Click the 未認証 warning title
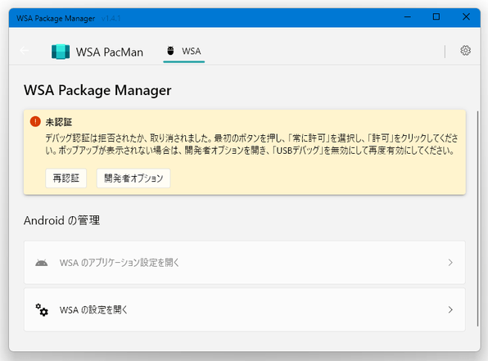This screenshot has height=361, width=488. tap(59, 122)
